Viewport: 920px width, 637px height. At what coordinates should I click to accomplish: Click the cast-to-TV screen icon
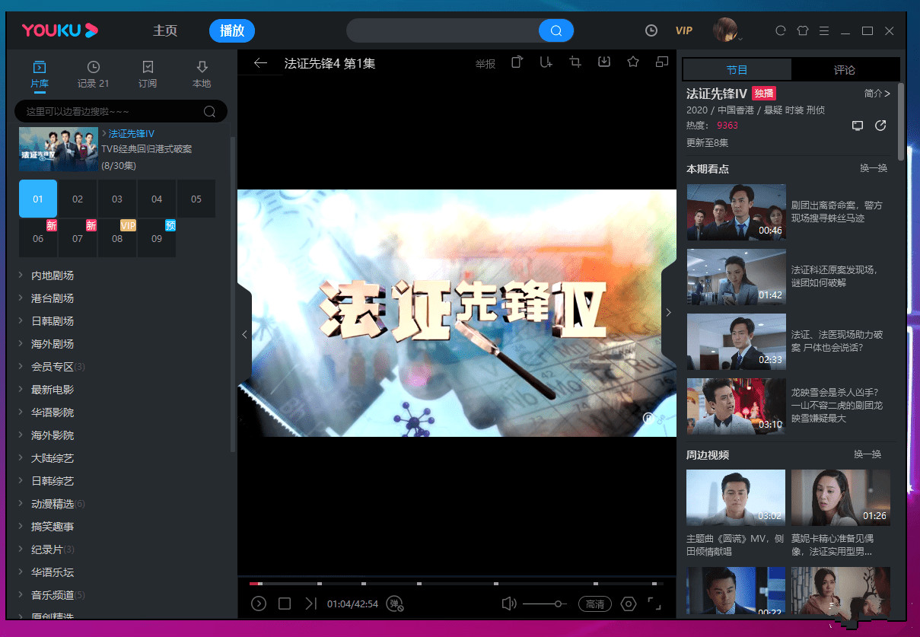pos(858,126)
